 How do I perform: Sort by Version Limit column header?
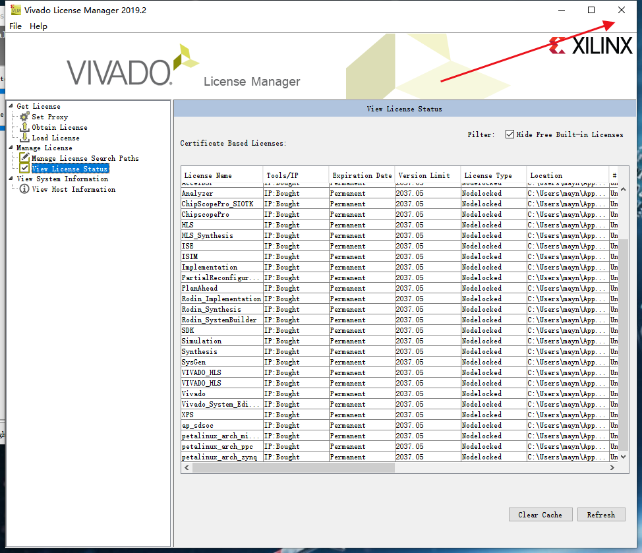(x=428, y=175)
